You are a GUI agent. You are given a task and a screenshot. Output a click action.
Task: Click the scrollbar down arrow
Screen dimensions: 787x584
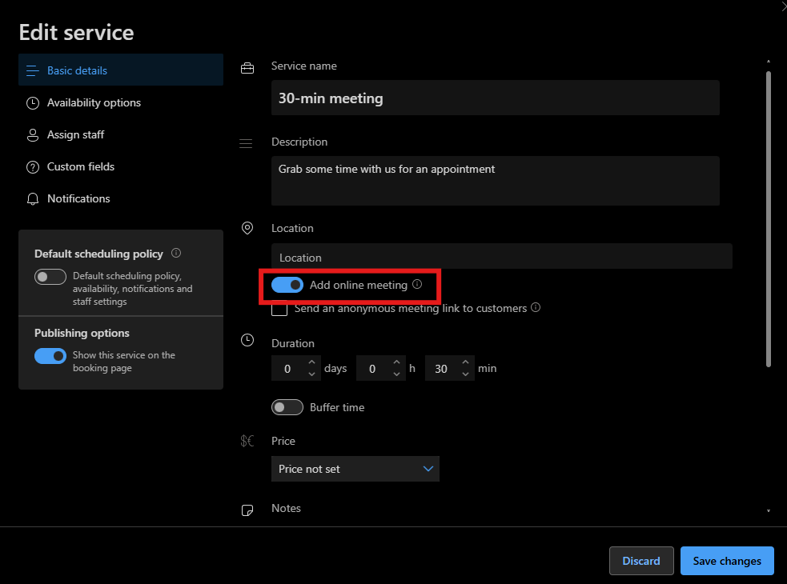tap(769, 511)
